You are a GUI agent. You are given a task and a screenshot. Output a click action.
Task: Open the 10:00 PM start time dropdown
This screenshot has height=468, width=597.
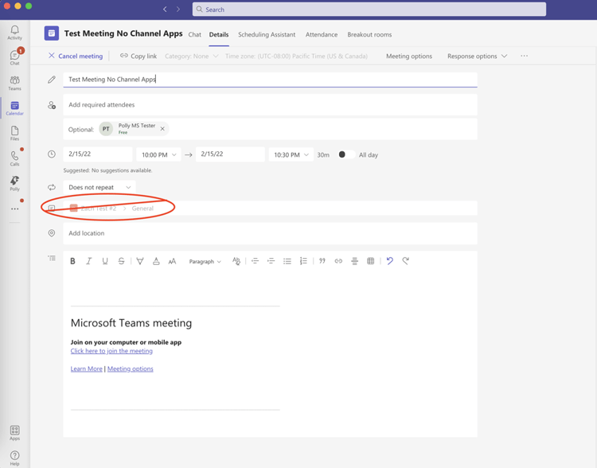click(158, 154)
